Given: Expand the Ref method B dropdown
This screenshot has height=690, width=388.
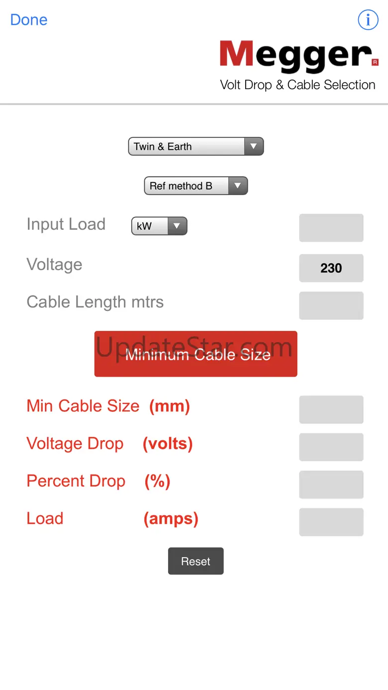Looking at the screenshot, I should click(x=195, y=186).
